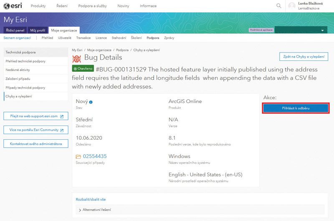This screenshot has width=334, height=221.
Task: Go to the Uživatelé subtab
Action: click(x=65, y=38)
